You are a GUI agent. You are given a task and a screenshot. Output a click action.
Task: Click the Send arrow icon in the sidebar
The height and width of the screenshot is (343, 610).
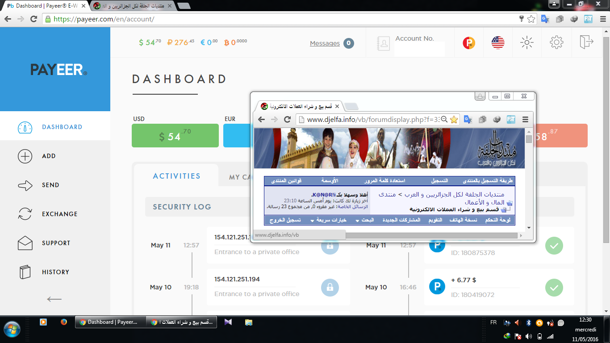pos(25,185)
